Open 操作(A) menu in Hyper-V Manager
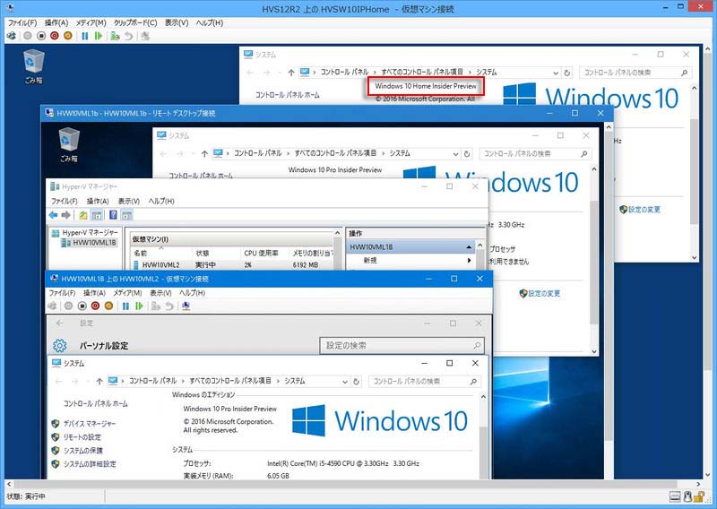Image resolution: width=717 pixels, height=509 pixels. 98,202
